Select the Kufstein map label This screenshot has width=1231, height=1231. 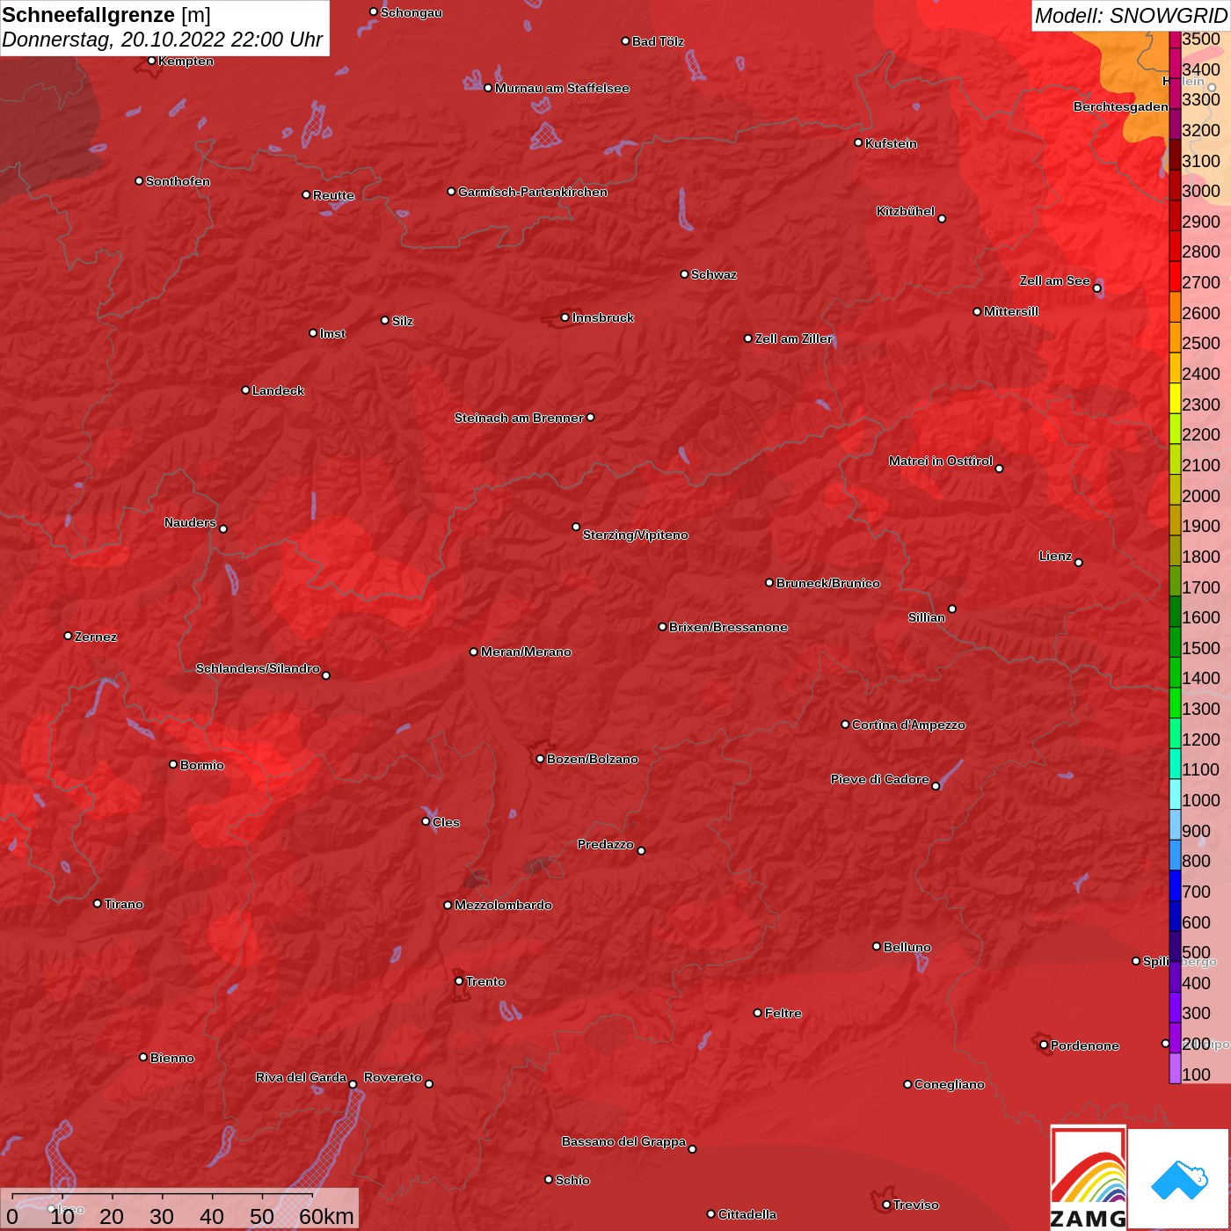point(891,143)
